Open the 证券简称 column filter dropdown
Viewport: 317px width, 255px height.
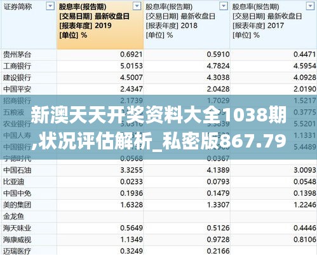50,6
